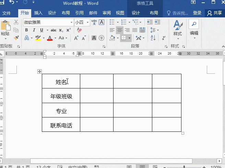The image size is (225, 168).
Task: Show or hide paragraph marks
Action: point(164,38)
